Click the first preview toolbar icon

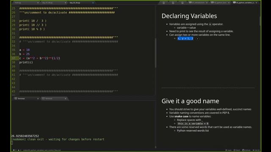pos(164,3)
